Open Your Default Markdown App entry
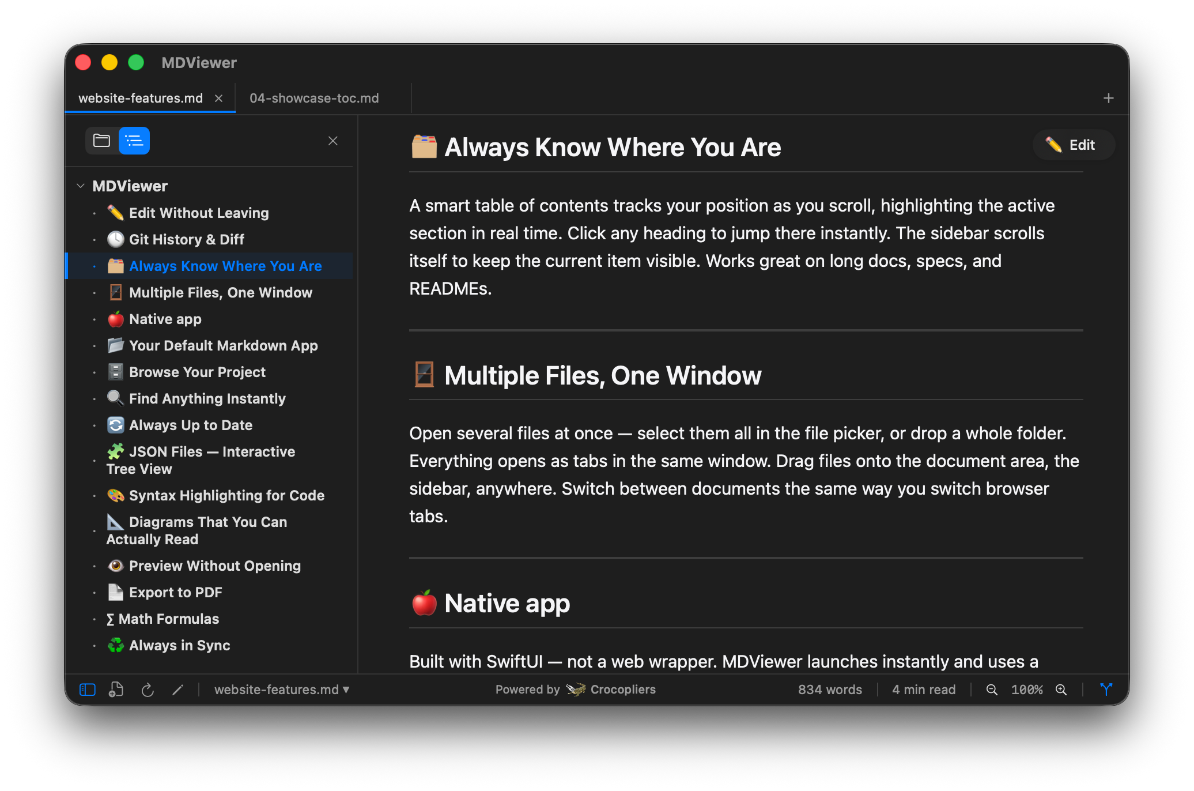 pyautogui.click(x=210, y=345)
